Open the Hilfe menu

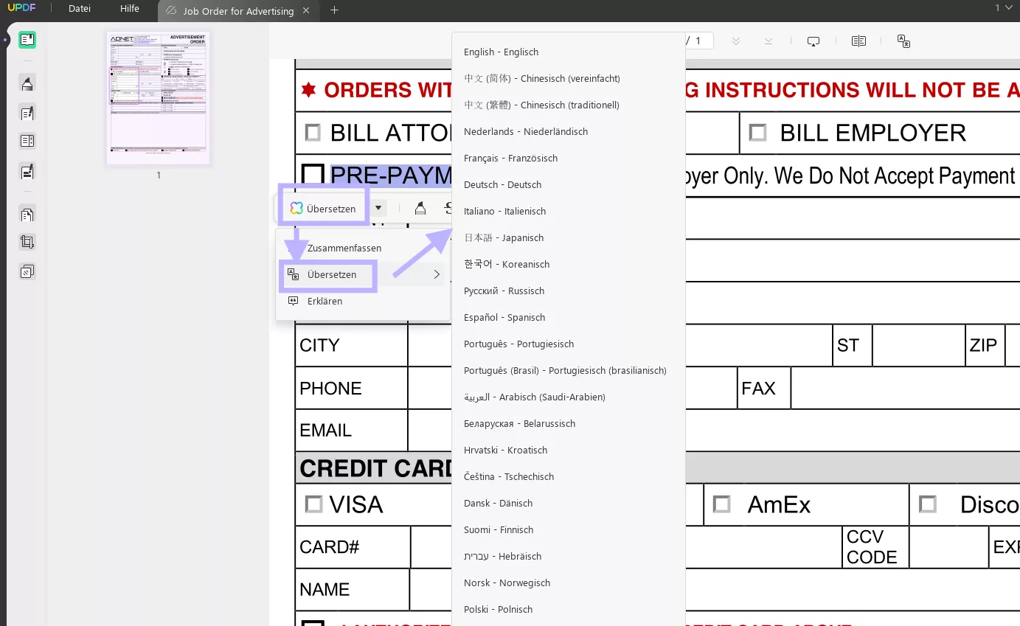(x=130, y=9)
